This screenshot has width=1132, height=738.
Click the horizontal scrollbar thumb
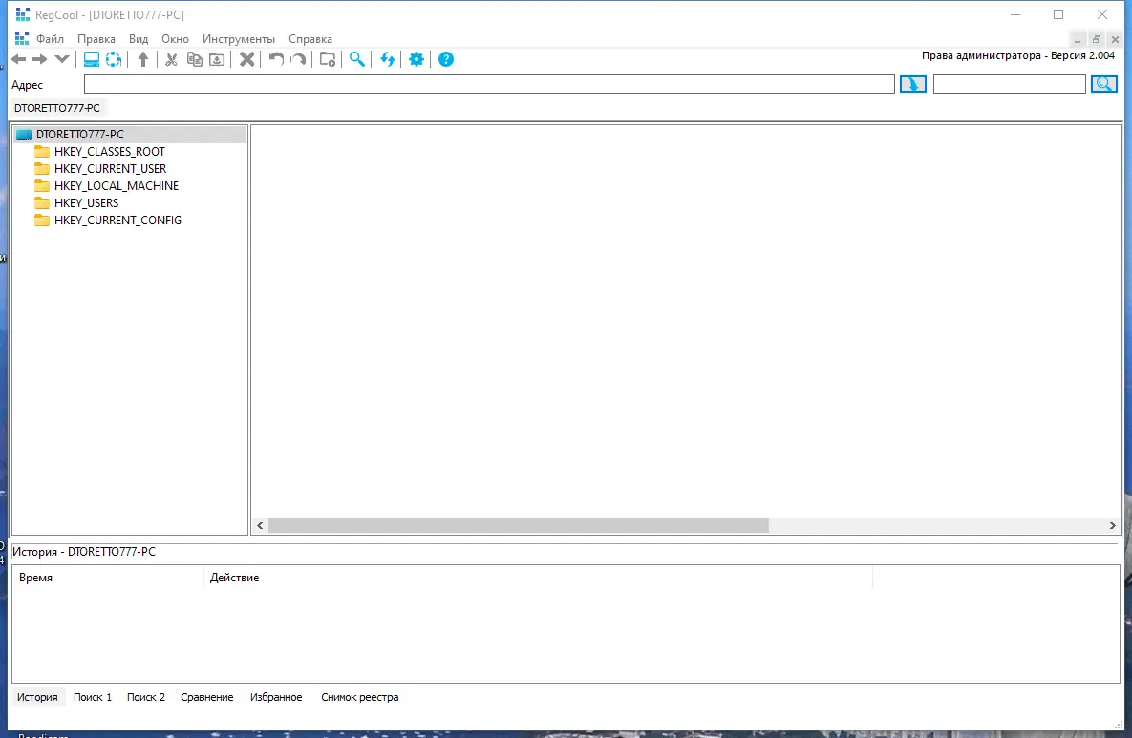519,526
